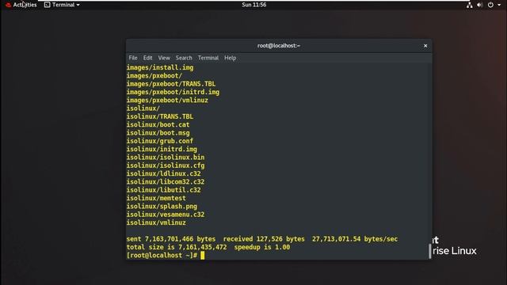Click the text total size is 7,161,435,472
This screenshot has height=285, width=507.
pos(177,247)
